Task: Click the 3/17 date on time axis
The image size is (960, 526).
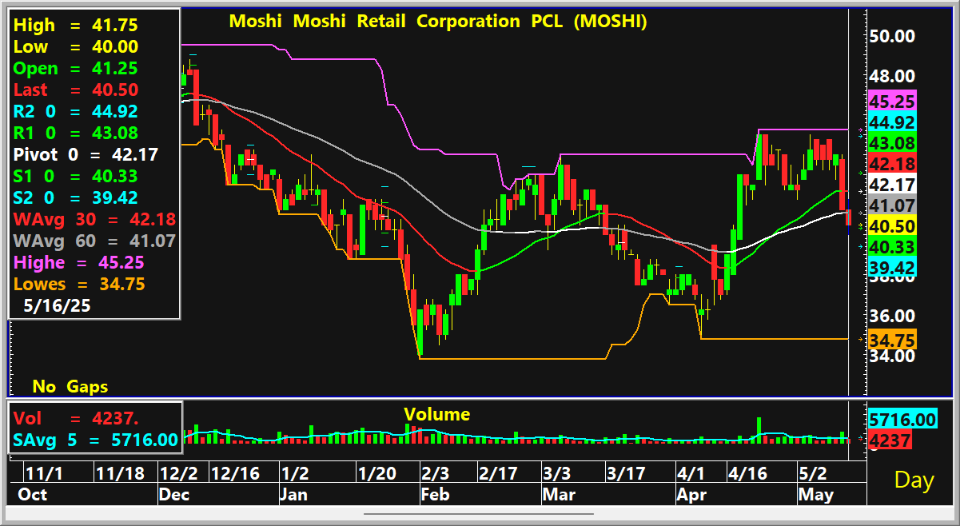Action: [624, 473]
